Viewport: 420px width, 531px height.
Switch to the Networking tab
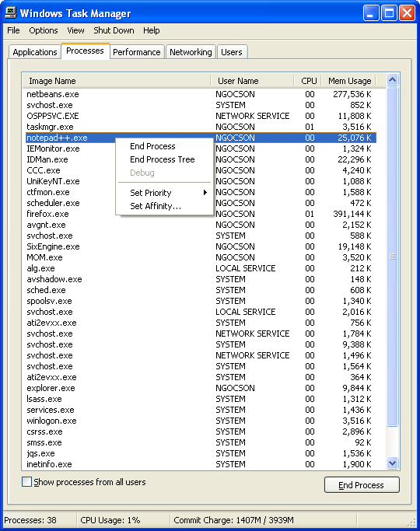pos(191,52)
